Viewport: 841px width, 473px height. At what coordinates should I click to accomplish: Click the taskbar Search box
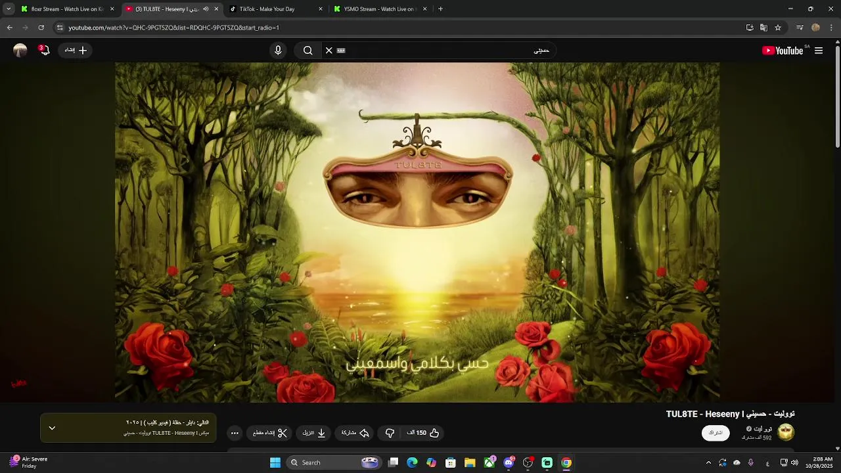(x=335, y=462)
